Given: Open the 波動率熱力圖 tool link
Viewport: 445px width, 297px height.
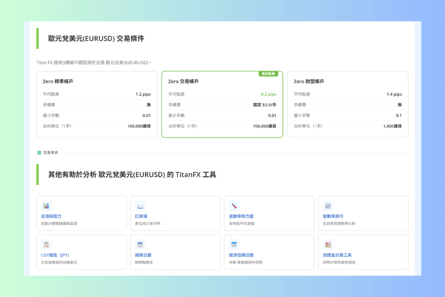Looking at the screenshot, I should (241, 216).
